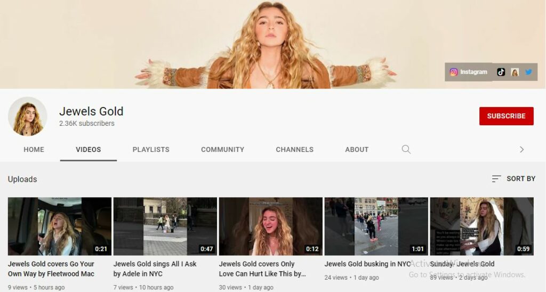Click the channel banner image
This screenshot has width=546, height=292.
pyautogui.click(x=273, y=44)
